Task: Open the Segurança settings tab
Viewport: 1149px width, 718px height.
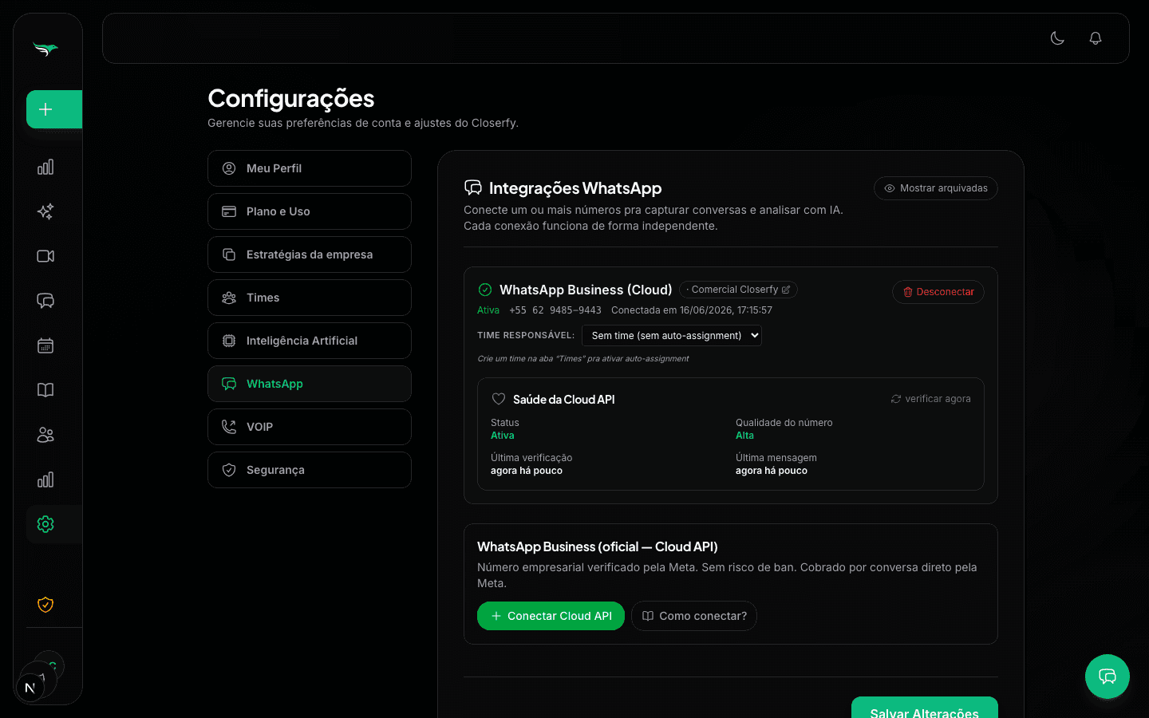Action: click(310, 470)
